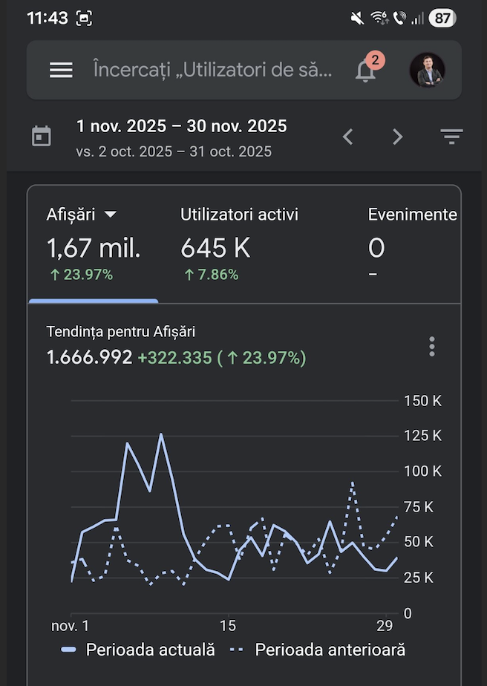The width and height of the screenshot is (487, 686).
Task: Tap the 1,67 mil. Afișări value
Action: (x=94, y=249)
